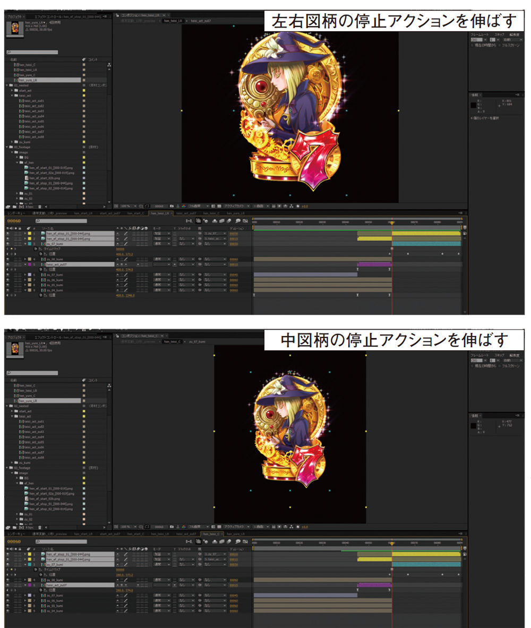Switch to the エフェクトコントロール tab in upper window
This screenshot has height=628, width=531.
pos(68,16)
